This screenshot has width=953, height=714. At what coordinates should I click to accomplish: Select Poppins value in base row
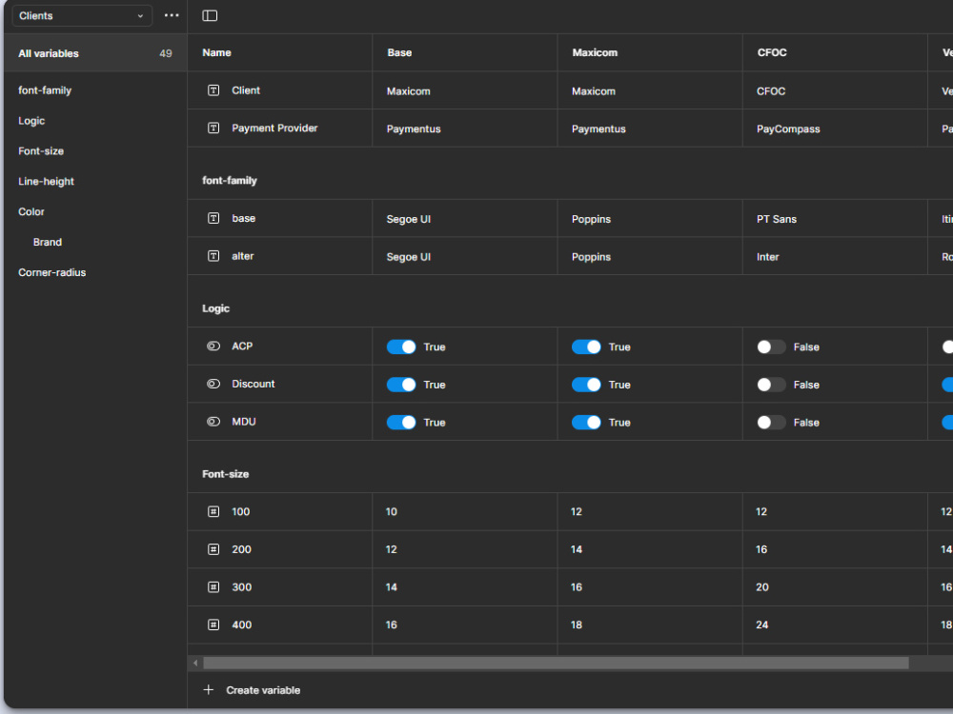tap(591, 219)
